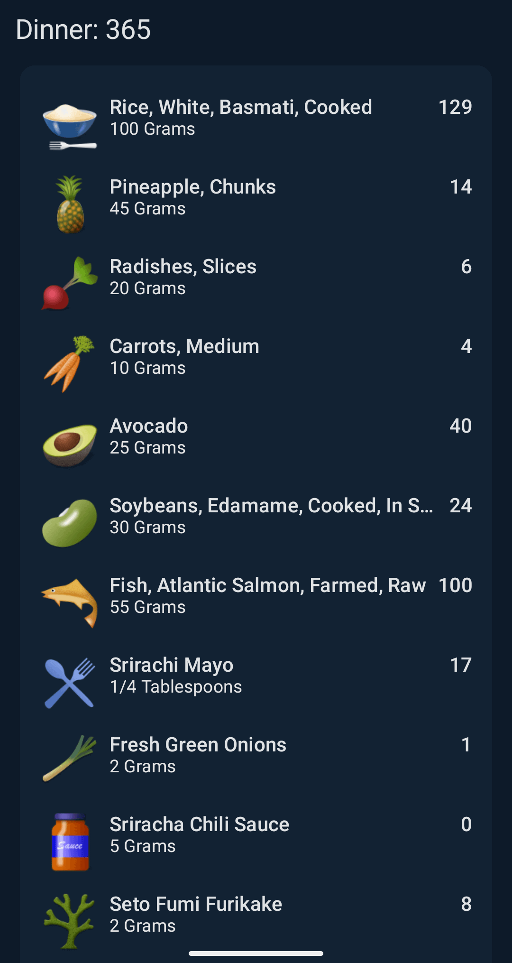Tap the green onion icon

pos(70,758)
